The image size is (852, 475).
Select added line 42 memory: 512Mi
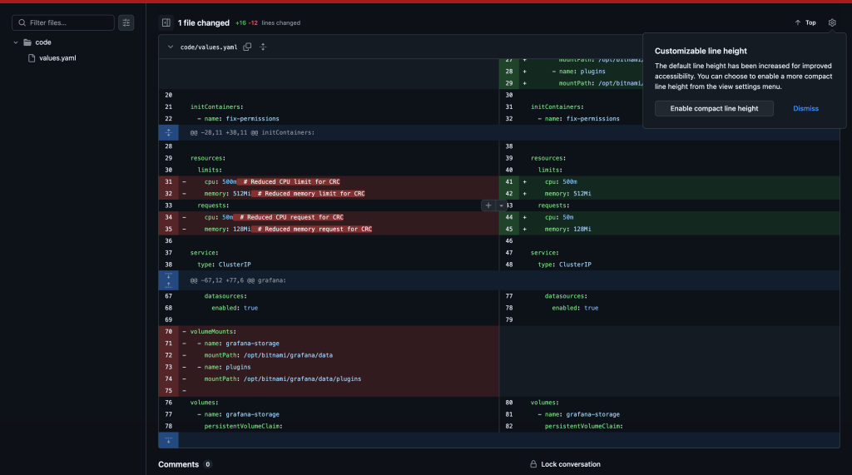(x=670, y=194)
